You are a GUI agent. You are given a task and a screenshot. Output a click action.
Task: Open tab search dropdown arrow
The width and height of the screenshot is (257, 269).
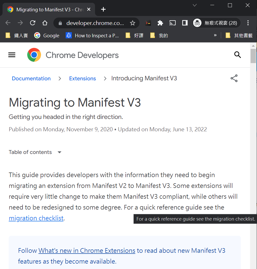pyautogui.click(x=195, y=5)
